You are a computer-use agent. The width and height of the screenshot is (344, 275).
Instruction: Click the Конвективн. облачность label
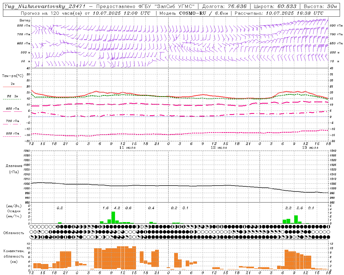(14, 254)
